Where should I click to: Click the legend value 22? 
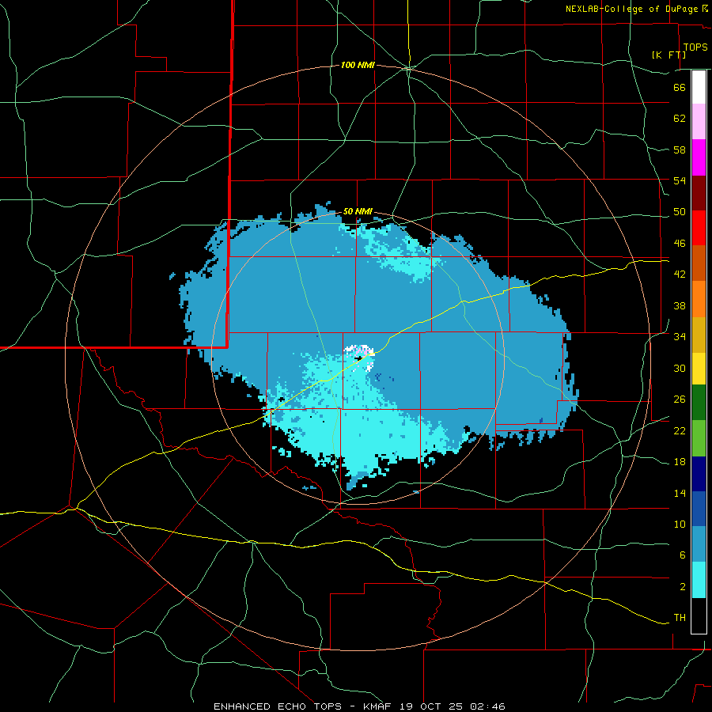[x=680, y=430]
